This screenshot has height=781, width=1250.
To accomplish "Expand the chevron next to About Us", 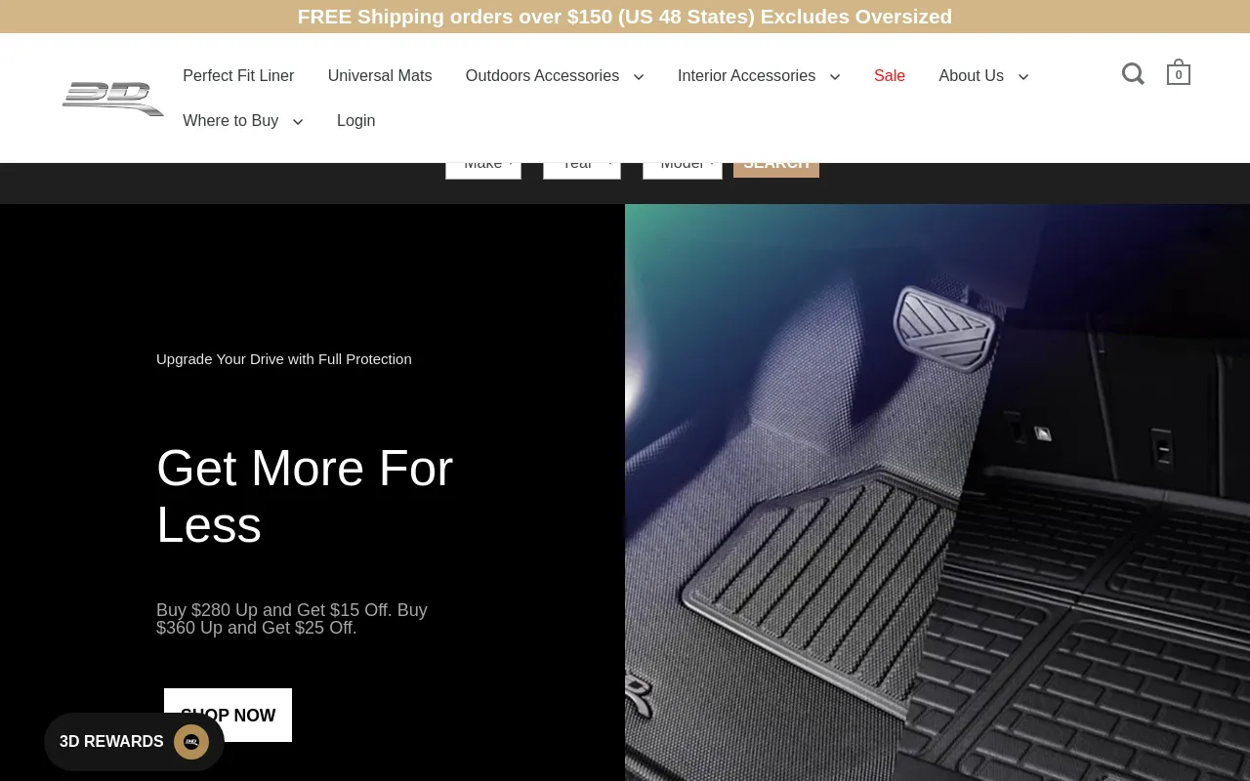I will click(1023, 77).
